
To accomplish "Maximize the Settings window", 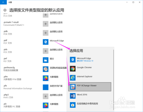I will 133,2.
